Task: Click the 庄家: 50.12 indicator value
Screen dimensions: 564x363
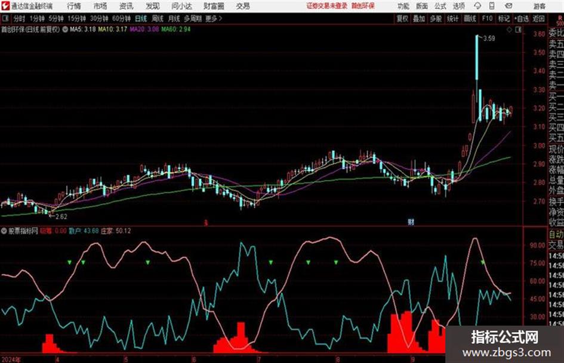Action: tap(116, 231)
